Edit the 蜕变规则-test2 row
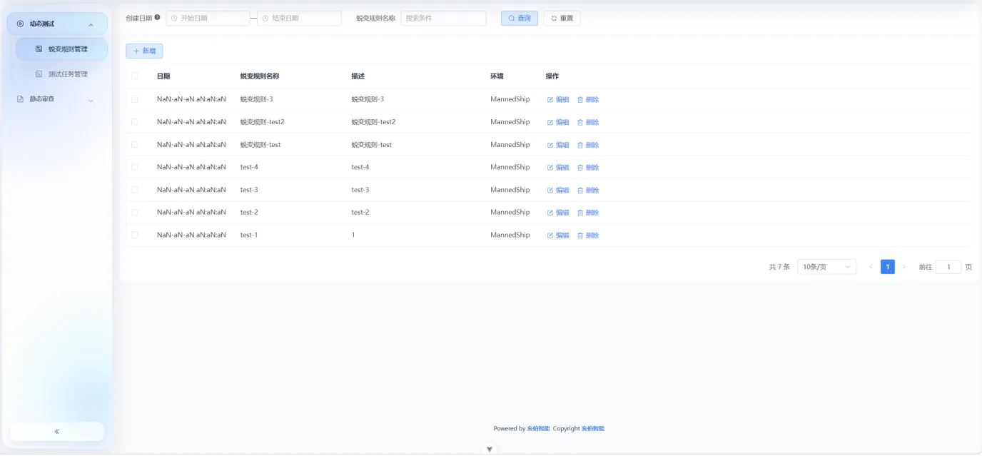This screenshot has height=456, width=982. click(x=558, y=123)
